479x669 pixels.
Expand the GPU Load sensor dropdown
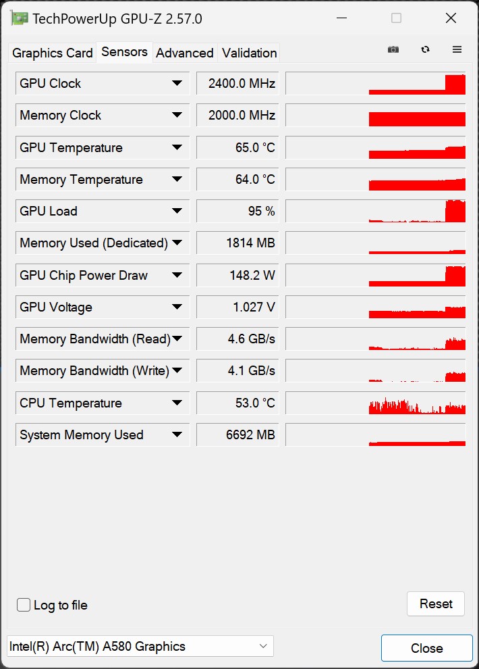[x=177, y=211]
